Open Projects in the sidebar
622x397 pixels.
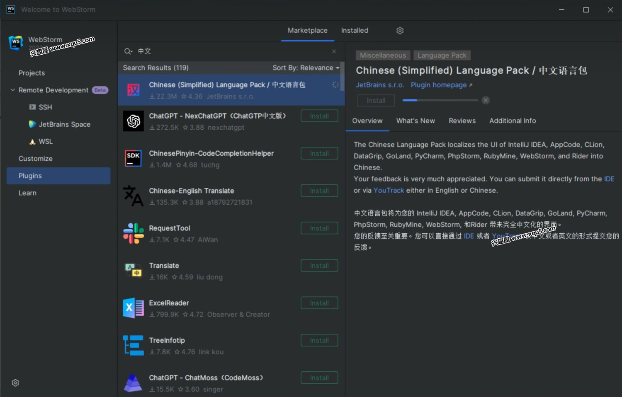coord(32,73)
